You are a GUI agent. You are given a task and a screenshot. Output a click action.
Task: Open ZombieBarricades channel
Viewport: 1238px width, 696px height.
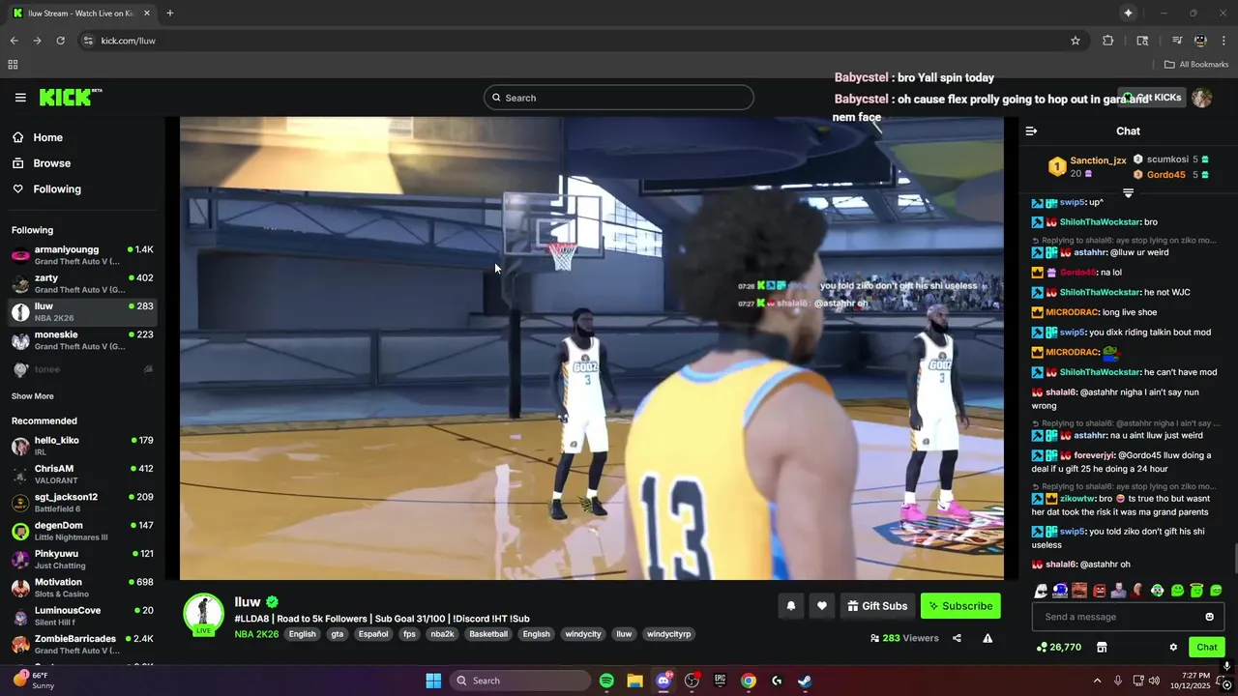pos(82,644)
